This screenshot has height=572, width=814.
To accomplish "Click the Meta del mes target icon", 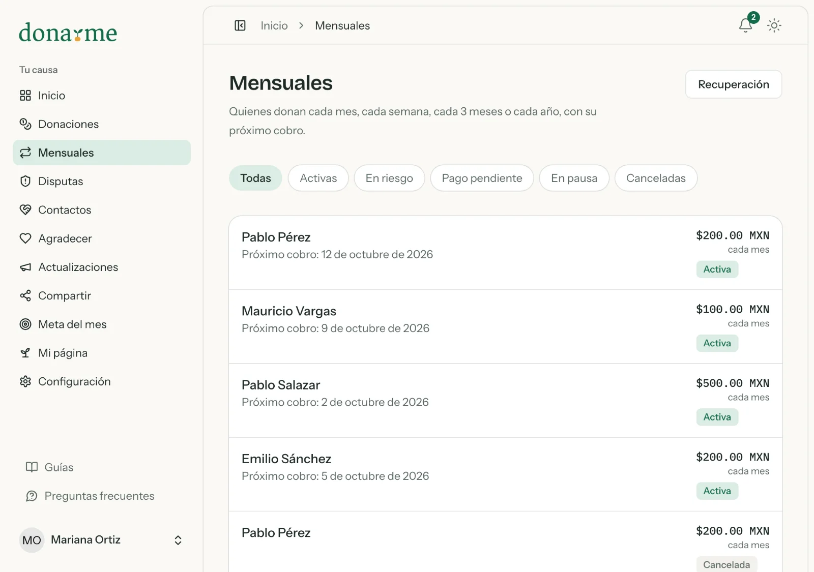I will coord(25,324).
